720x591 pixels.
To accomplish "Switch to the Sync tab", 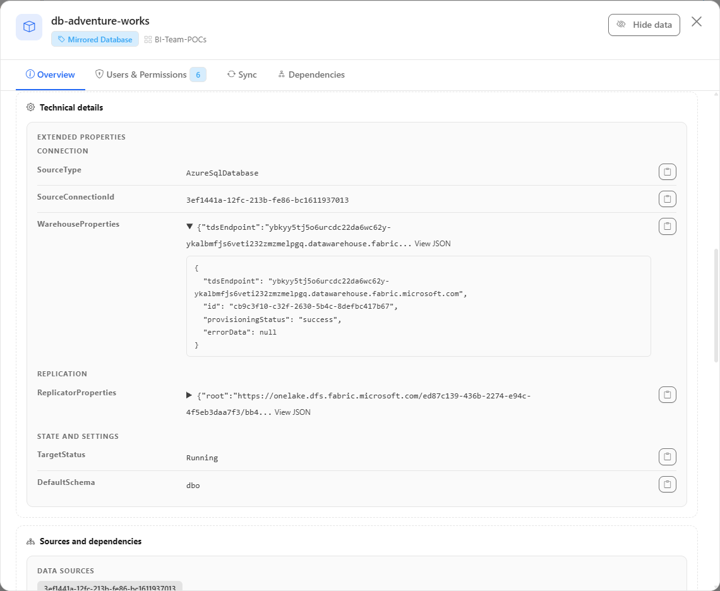I will pyautogui.click(x=242, y=75).
